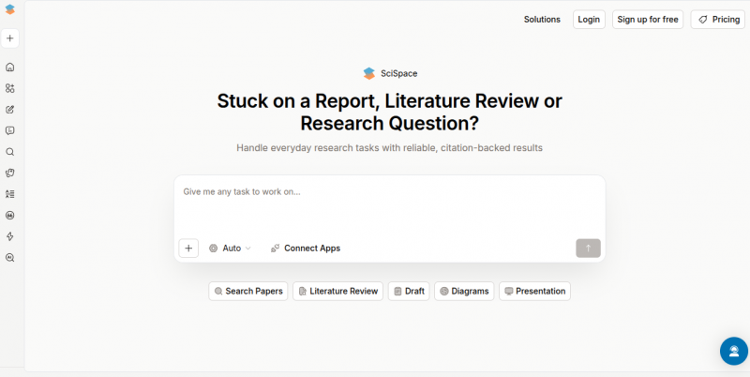Click the attachment plus button in the prompt box
This screenshot has height=377, width=750.
coord(188,249)
